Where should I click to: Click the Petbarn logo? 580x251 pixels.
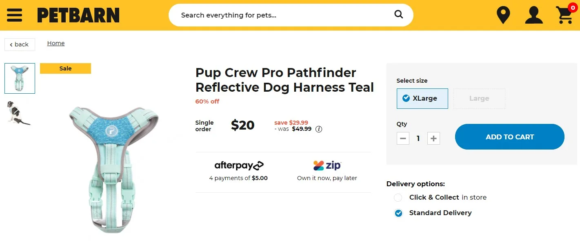click(78, 15)
